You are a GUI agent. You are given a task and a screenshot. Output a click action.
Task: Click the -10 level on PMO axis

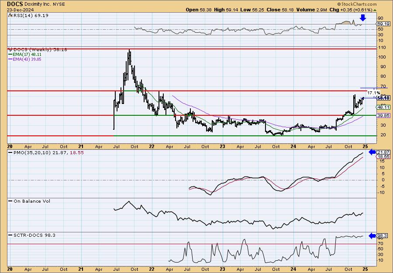[381, 192]
